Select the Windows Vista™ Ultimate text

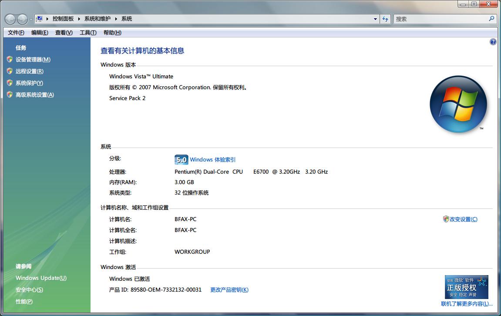click(x=141, y=76)
